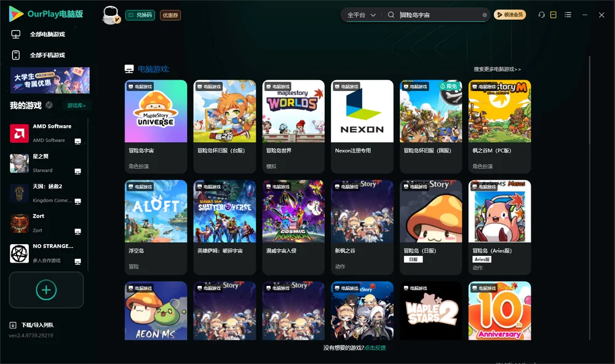615x364 pixels.
Task: Click the download queue icon
Action: coord(13,325)
